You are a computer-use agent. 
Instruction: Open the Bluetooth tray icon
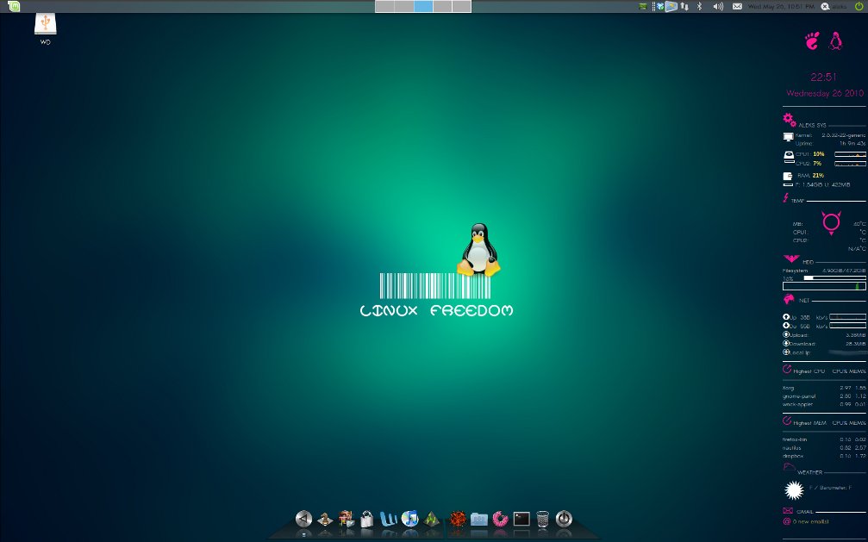click(699, 7)
